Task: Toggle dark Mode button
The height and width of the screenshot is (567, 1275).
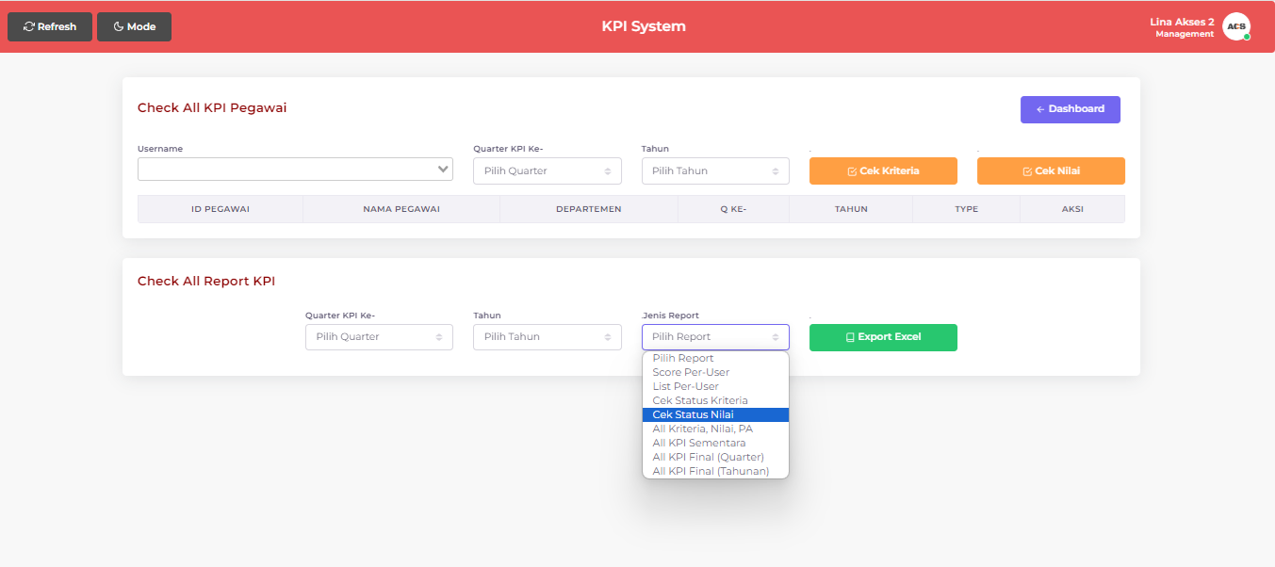Action: coord(134,27)
